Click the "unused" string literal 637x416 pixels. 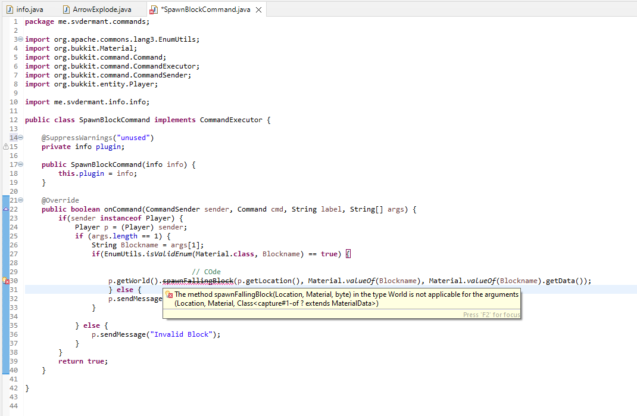[x=133, y=138]
